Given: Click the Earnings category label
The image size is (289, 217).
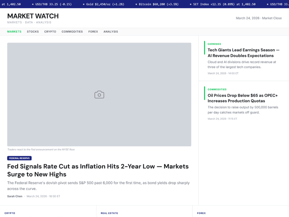Looking at the screenshot, I should click(x=214, y=44).
